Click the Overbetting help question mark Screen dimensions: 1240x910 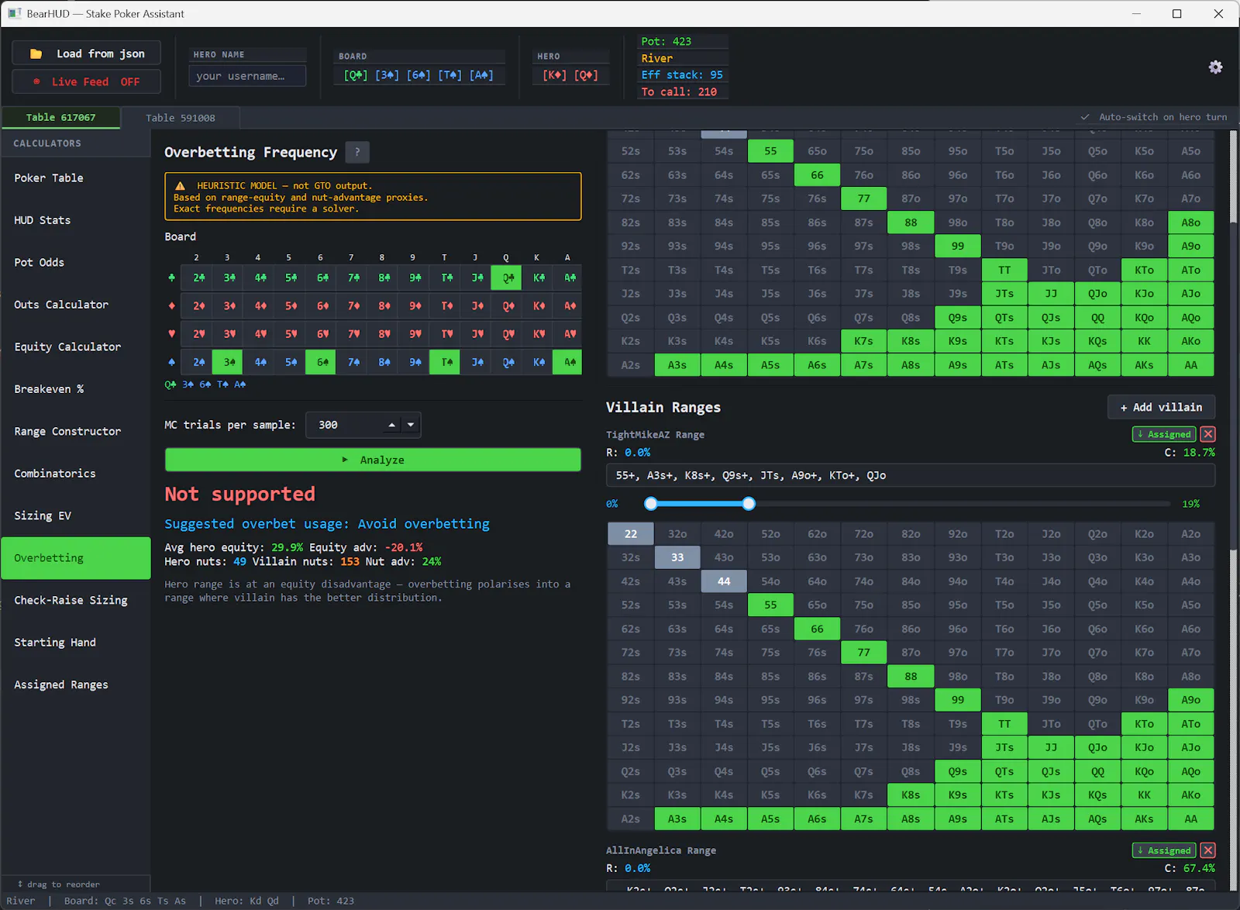click(x=357, y=152)
